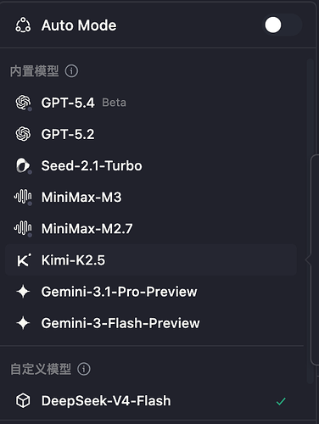319x424 pixels.
Task: Select Gemini-3-Flash-Preview model
Action: [151, 323]
